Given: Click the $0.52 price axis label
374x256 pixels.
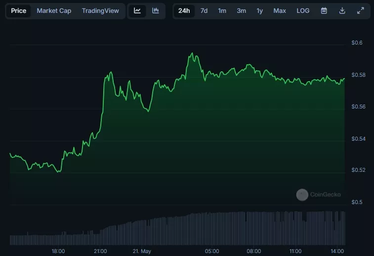Looking at the screenshot, I should tap(358, 170).
